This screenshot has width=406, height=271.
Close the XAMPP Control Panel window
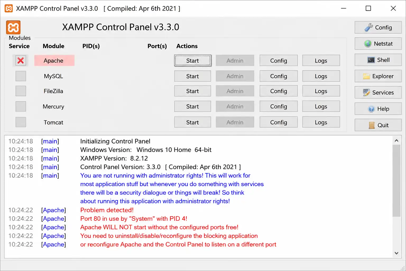(x=393, y=8)
